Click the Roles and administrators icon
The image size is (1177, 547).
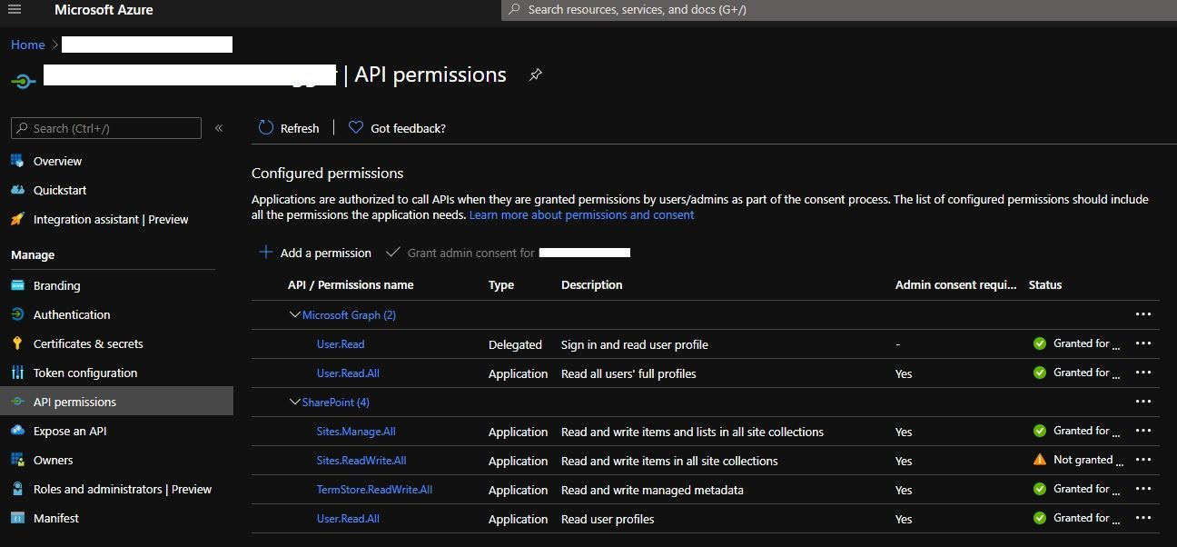pos(17,489)
